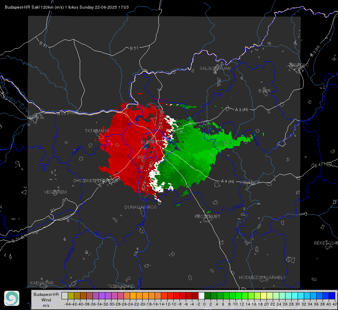Click the ERD town label
This screenshot has width=338, height=310.
142,157
